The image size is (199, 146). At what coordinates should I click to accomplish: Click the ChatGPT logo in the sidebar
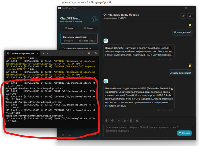95,19
